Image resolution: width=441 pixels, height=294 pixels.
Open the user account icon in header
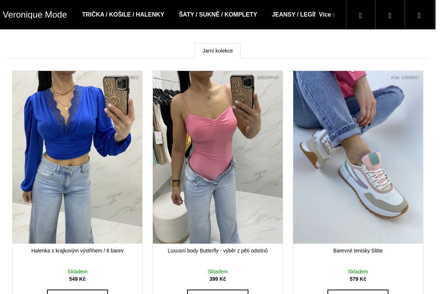click(x=390, y=15)
